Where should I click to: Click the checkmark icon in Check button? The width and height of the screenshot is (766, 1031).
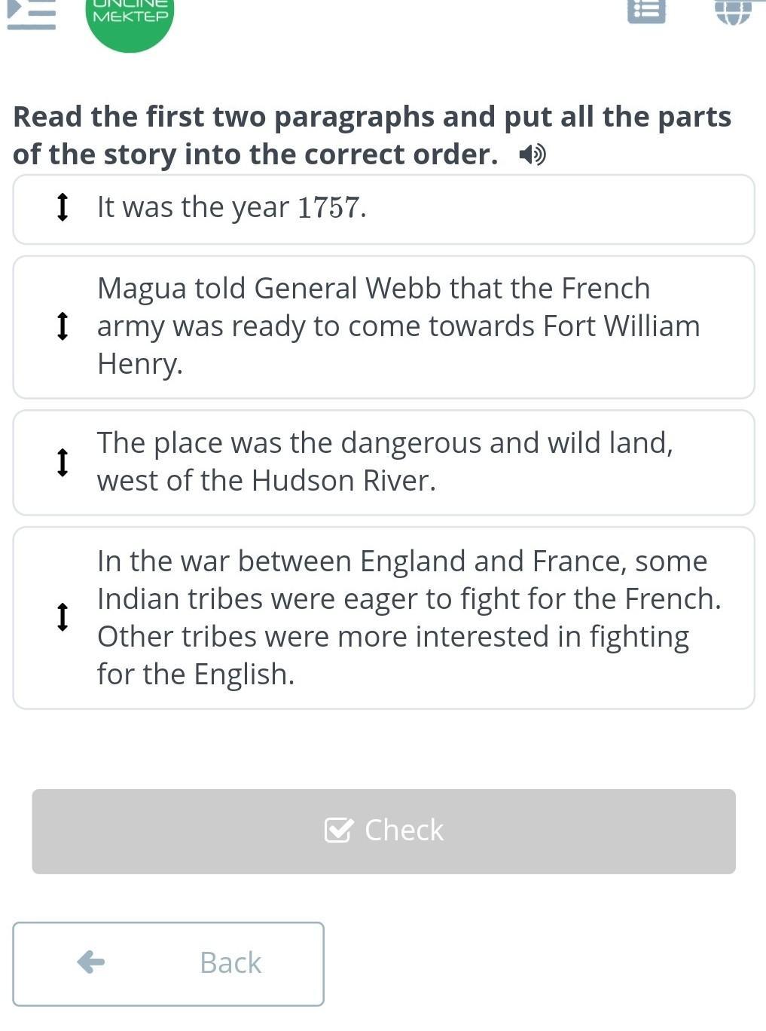338,830
